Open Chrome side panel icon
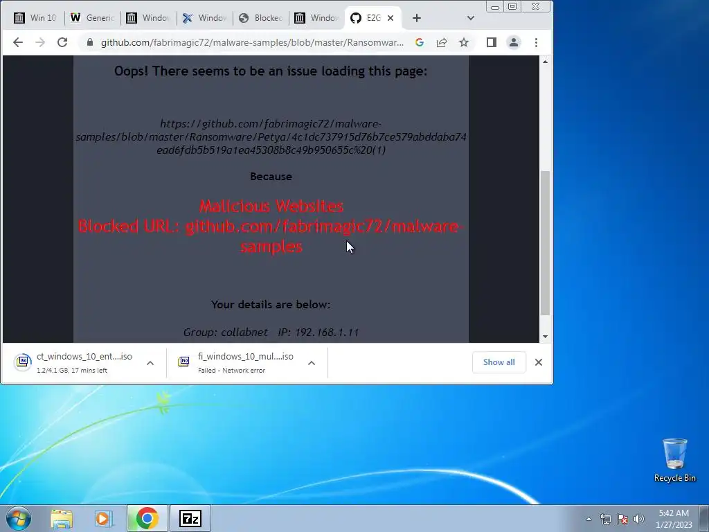Screen dimensions: 709x532 click(x=491, y=42)
